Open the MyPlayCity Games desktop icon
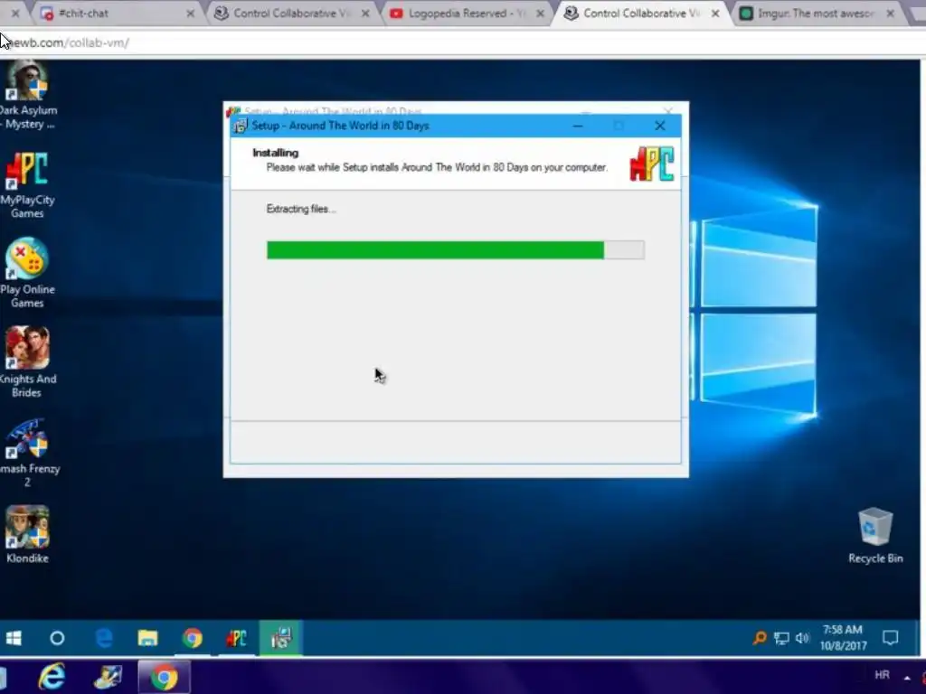 (26, 184)
